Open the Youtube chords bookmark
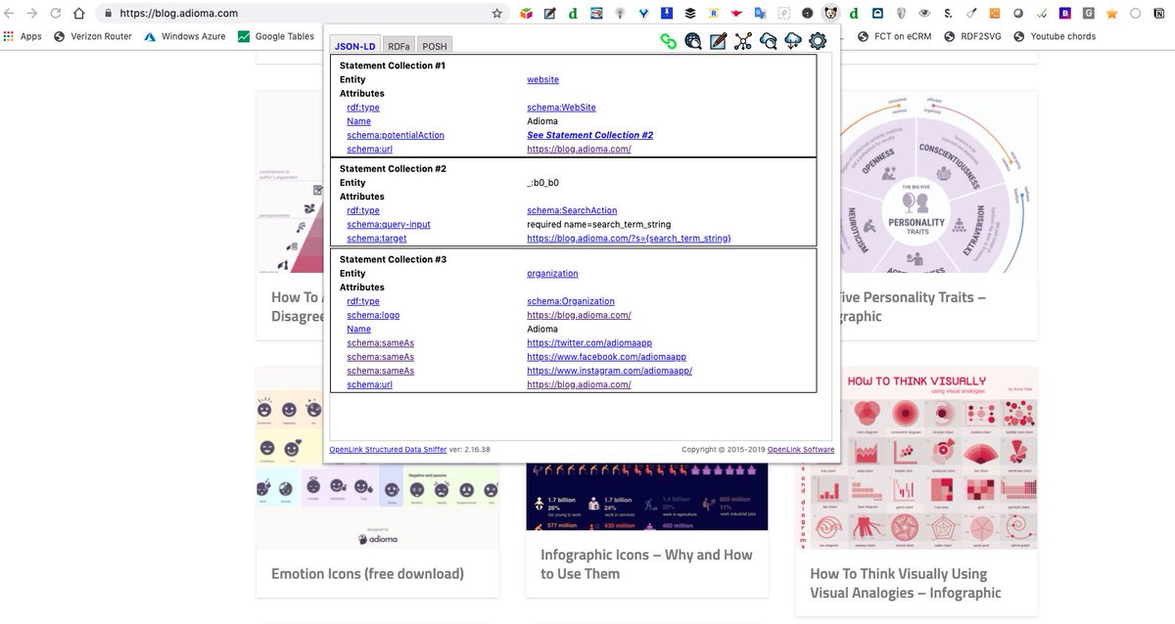Screen dimensions: 1175x624 [1055, 36]
